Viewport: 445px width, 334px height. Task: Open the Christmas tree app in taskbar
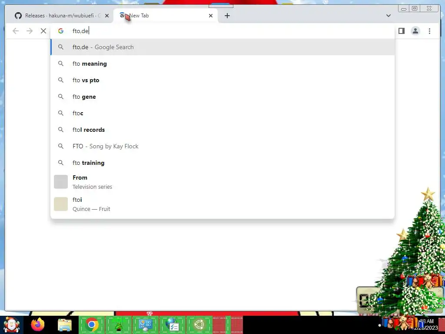click(119, 325)
